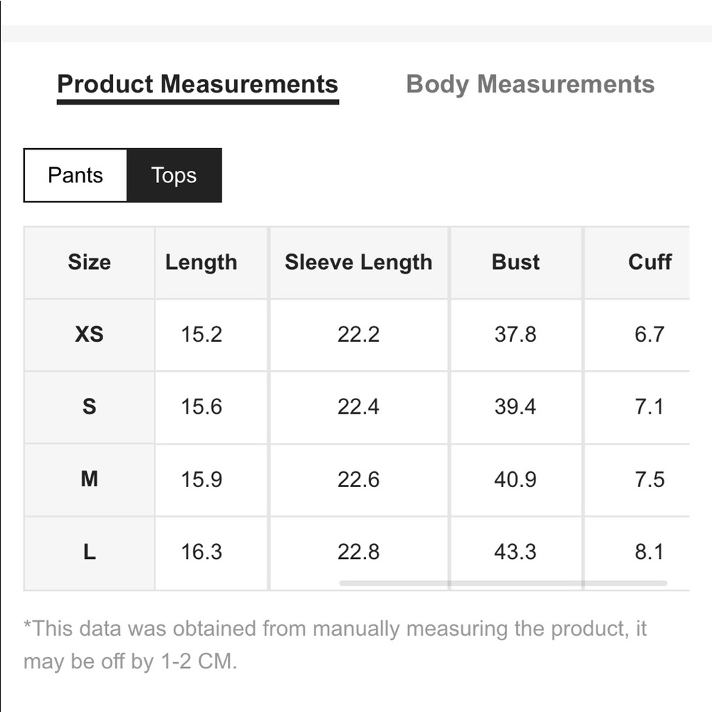Click the Size column header
Viewport: 712px width, 712px height.
click(x=90, y=263)
